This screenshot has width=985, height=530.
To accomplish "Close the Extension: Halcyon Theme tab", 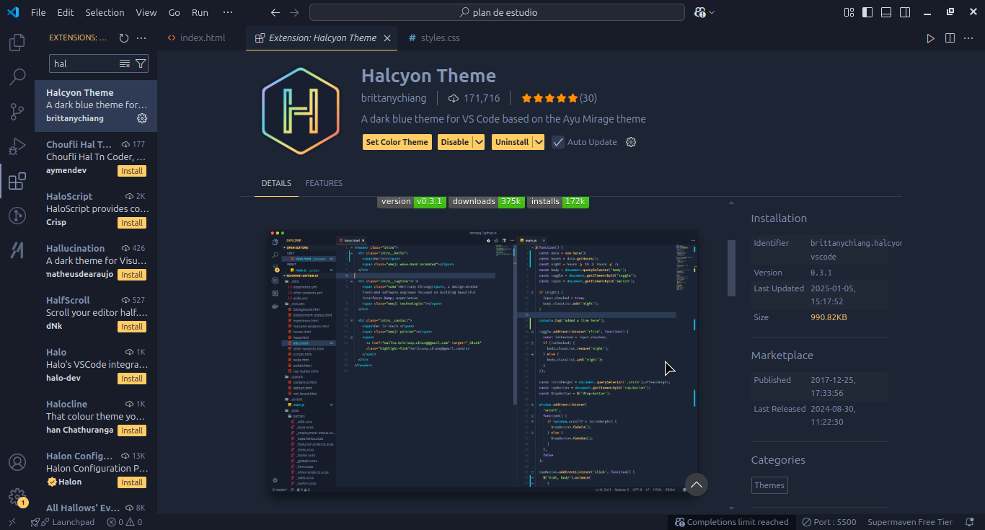I will (387, 38).
